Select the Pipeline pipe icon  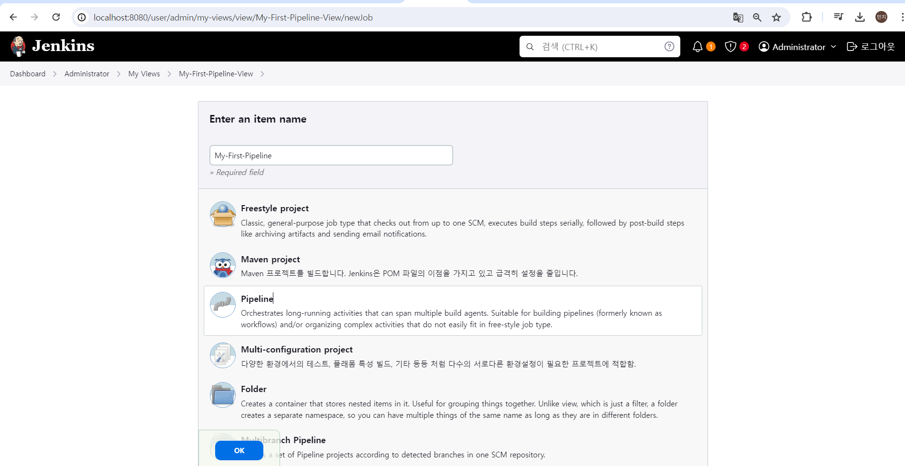click(x=223, y=305)
